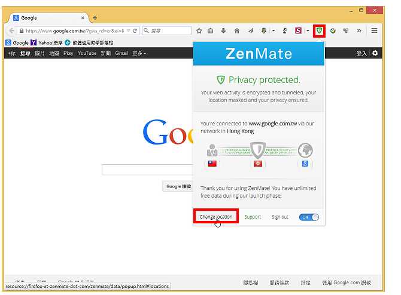This screenshot has width=401, height=295.
Task: Click the first footer link left of 服務條款
Action: point(251,282)
